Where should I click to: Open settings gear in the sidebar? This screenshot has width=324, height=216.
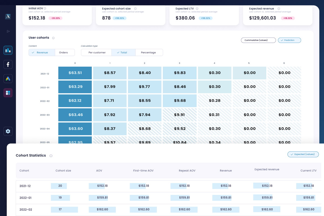click(8, 131)
